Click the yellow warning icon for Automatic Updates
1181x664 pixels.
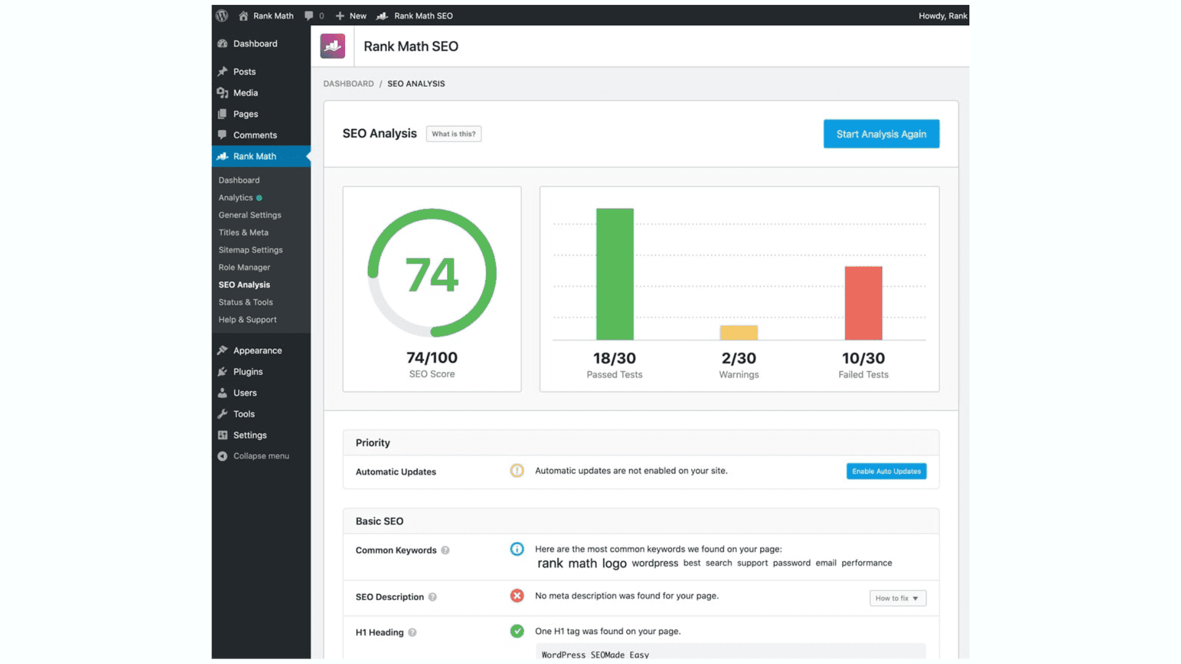coord(517,471)
